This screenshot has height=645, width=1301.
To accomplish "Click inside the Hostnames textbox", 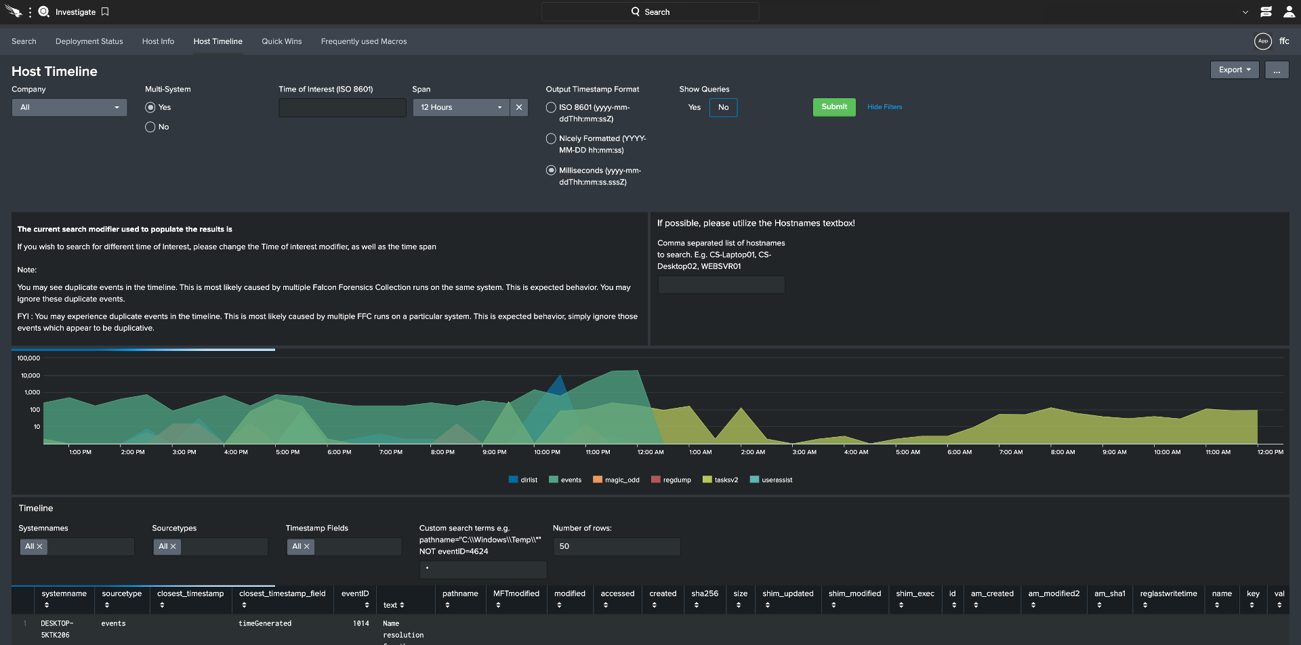I will click(720, 285).
